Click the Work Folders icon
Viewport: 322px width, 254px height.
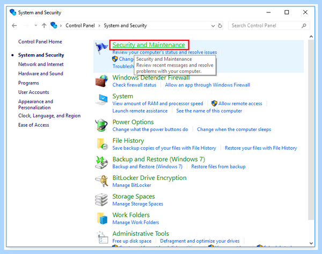(x=102, y=218)
